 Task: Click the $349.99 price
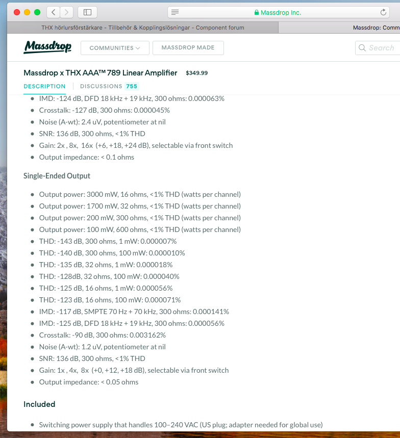197,73
